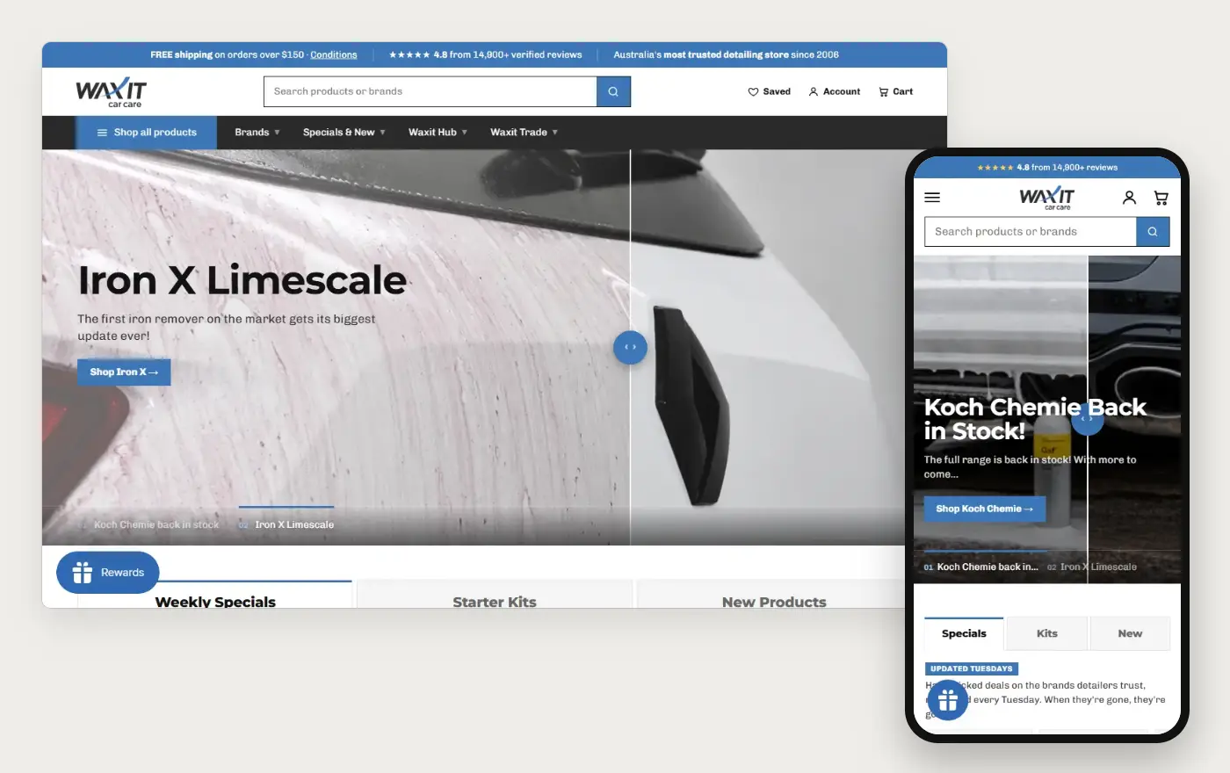Focus the desktop Search products or brands field
The width and height of the screenshot is (1230, 773).
(x=430, y=91)
